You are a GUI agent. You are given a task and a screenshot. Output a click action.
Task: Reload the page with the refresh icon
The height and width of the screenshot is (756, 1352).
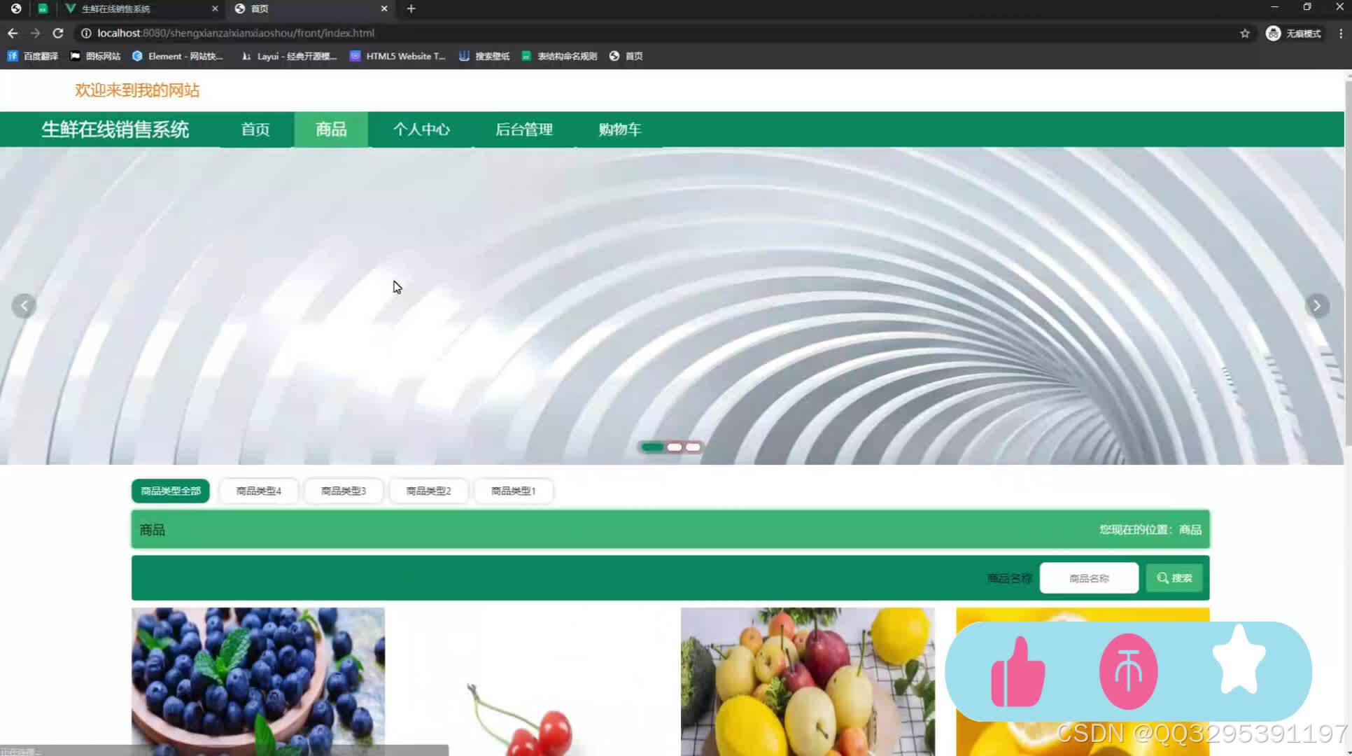tap(57, 33)
